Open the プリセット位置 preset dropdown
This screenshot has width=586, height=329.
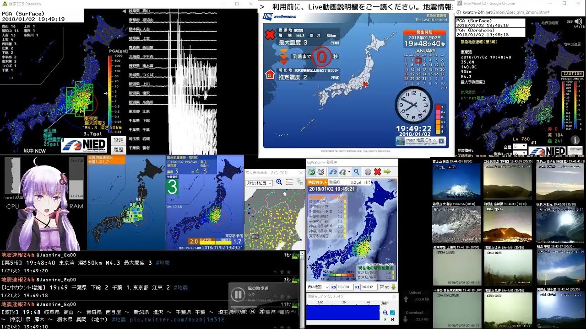[259, 183]
